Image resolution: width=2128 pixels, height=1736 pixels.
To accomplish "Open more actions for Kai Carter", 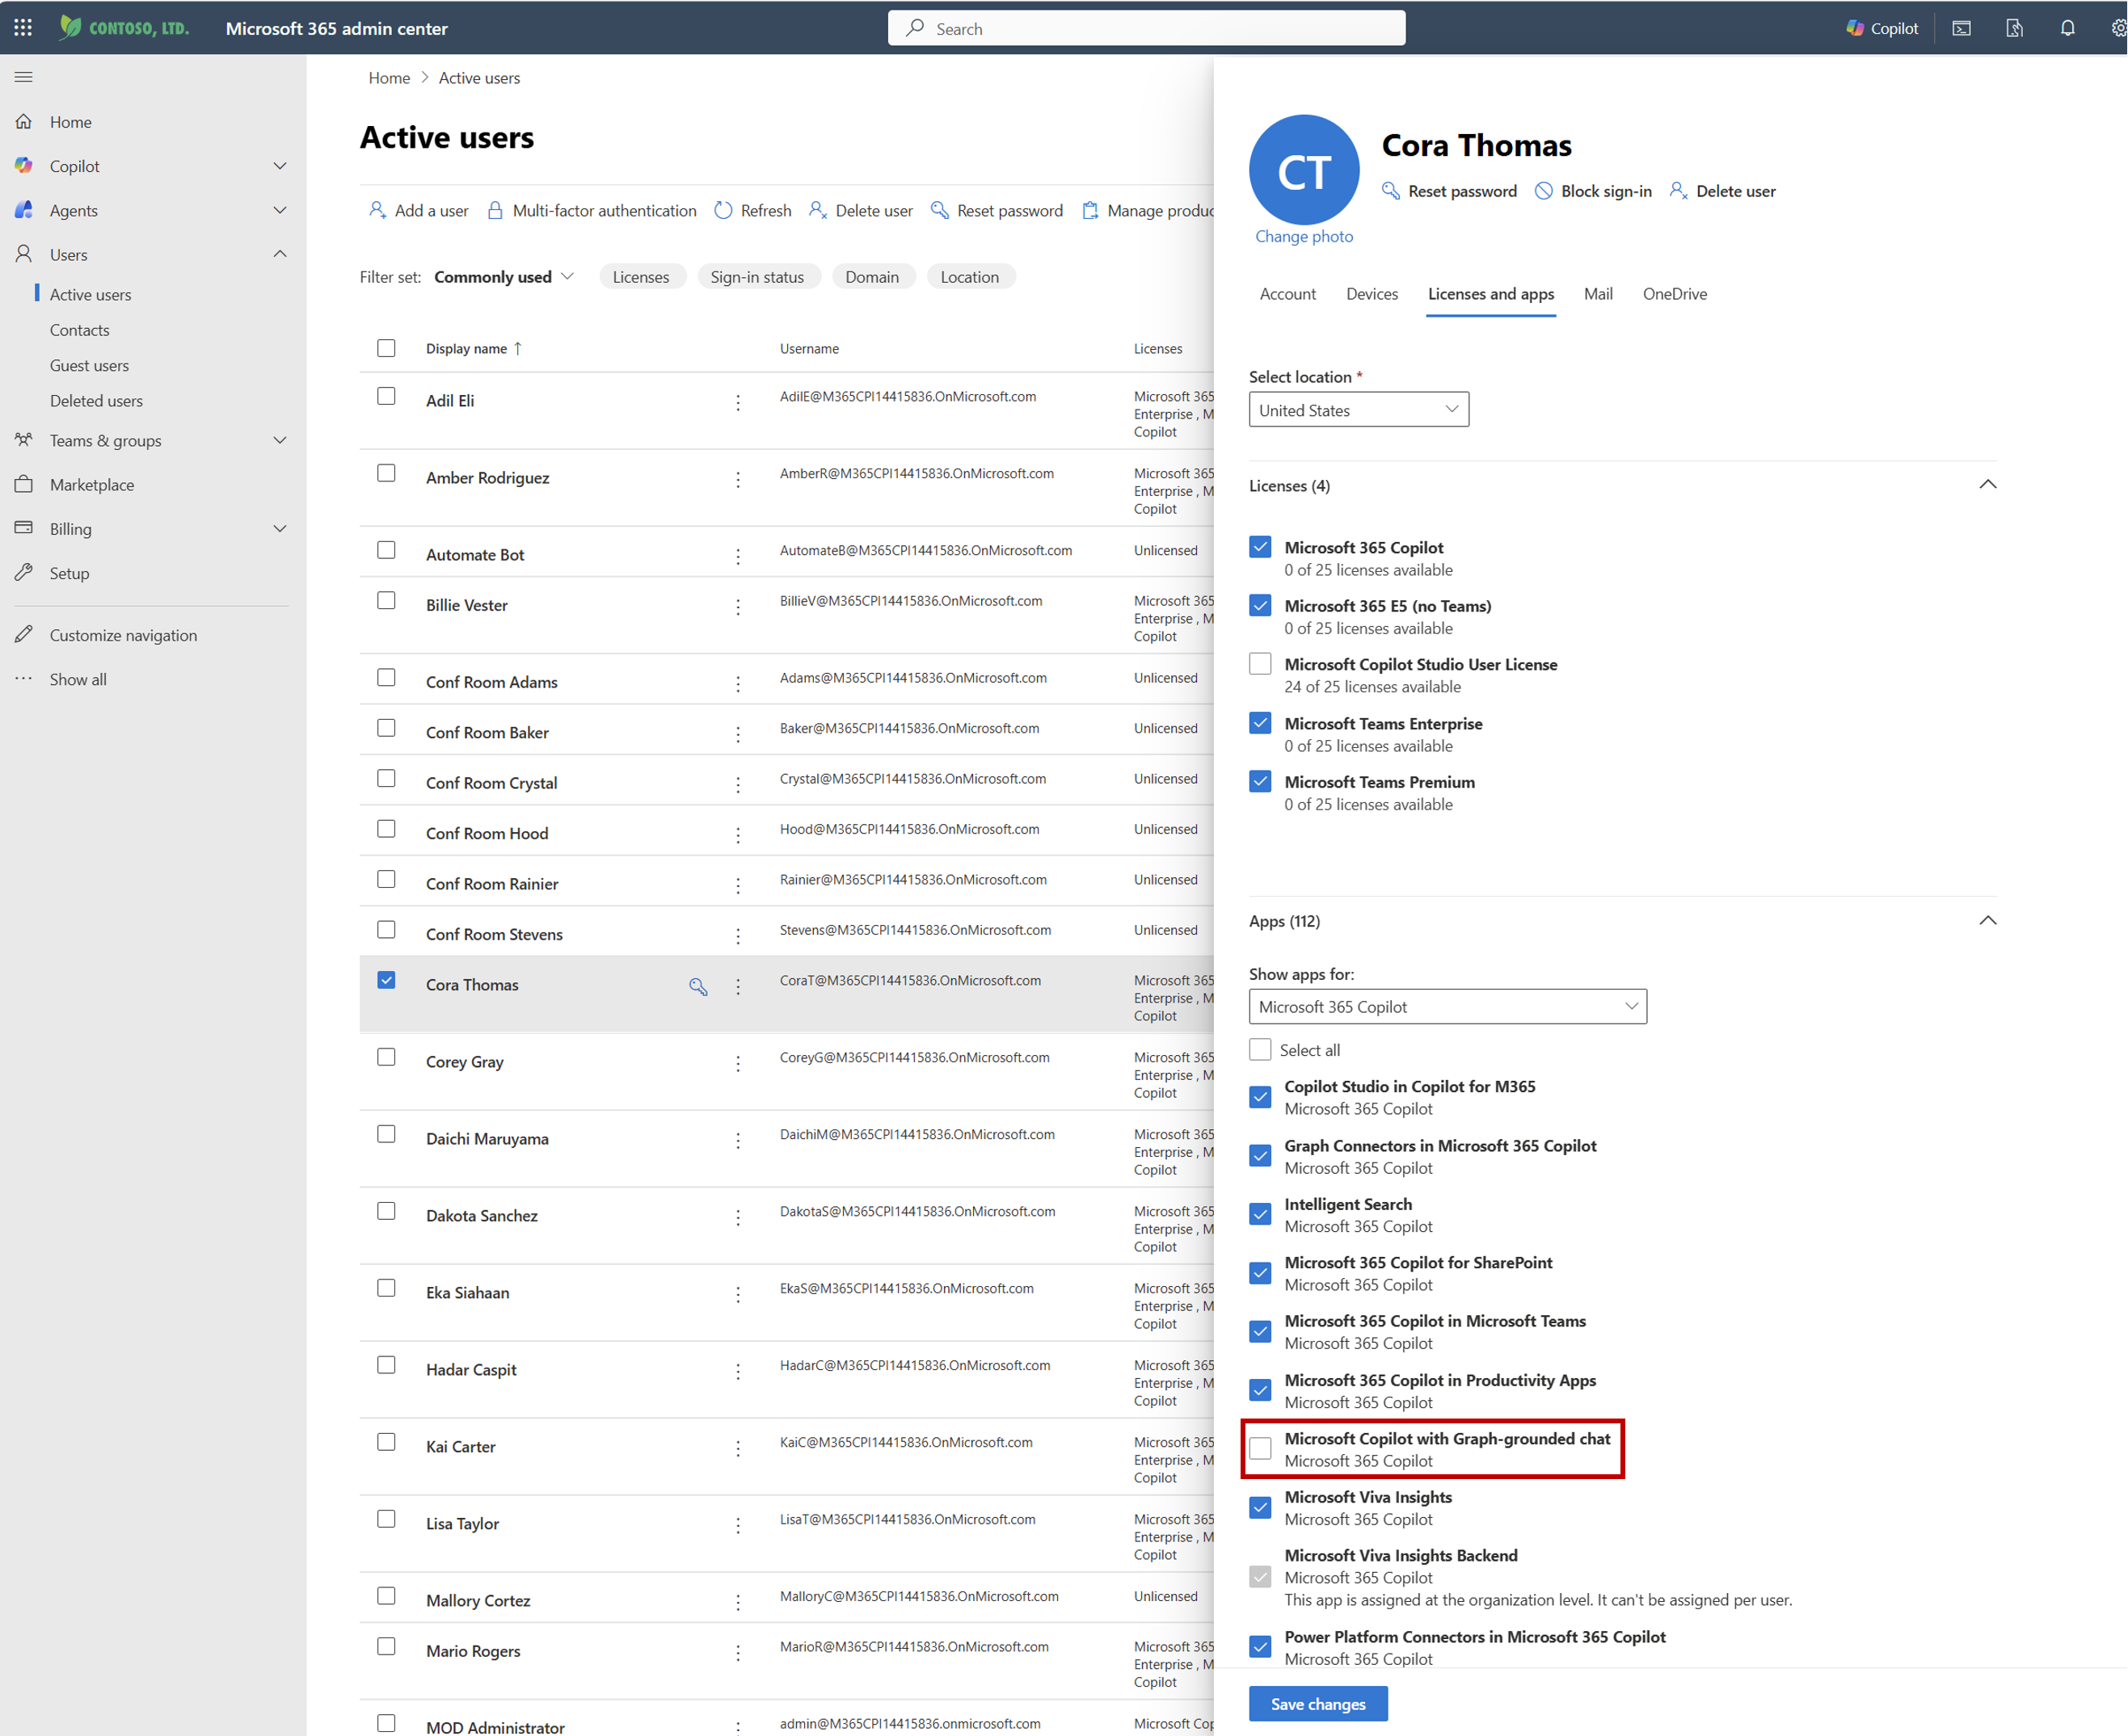I will 739,1448.
